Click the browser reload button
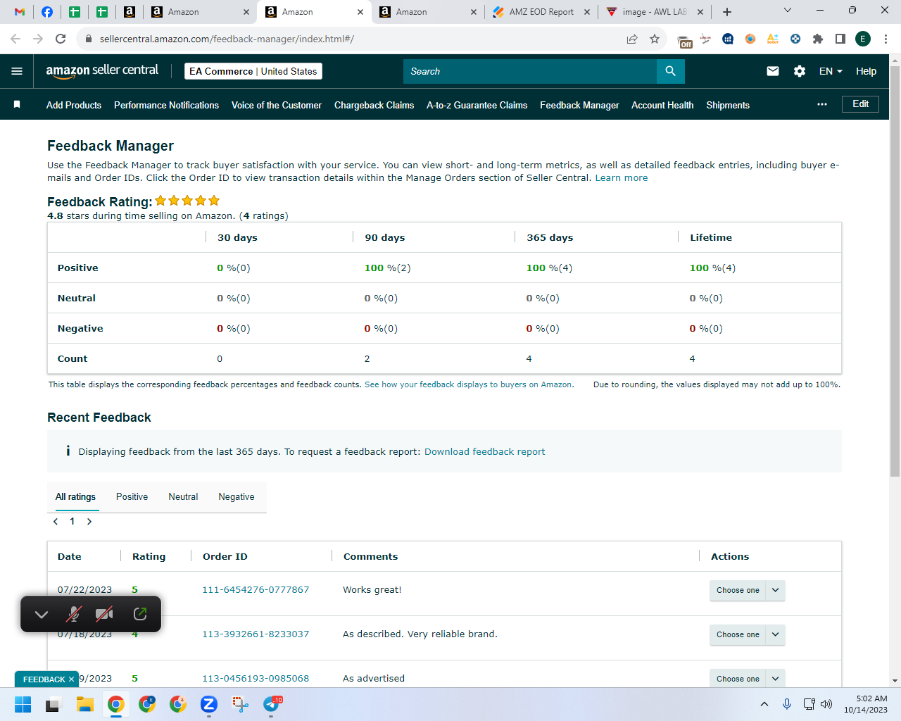Screen dimensions: 901x721 click(61, 39)
